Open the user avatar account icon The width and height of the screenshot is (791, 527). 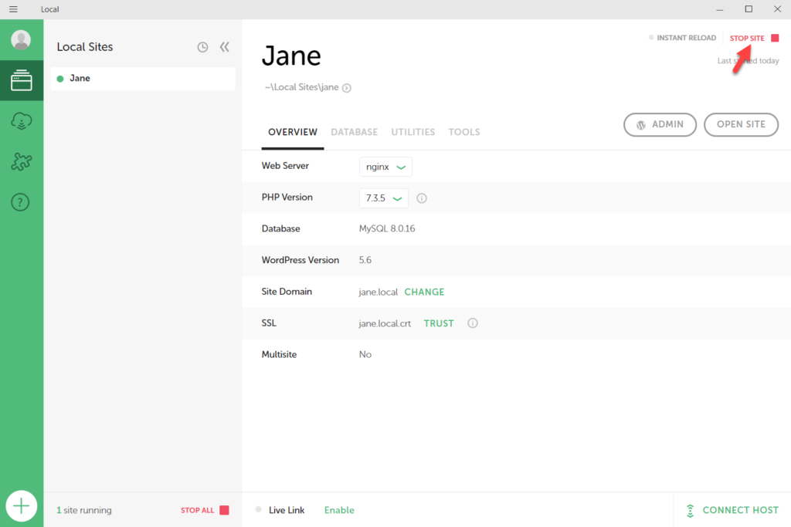pyautogui.click(x=21, y=40)
